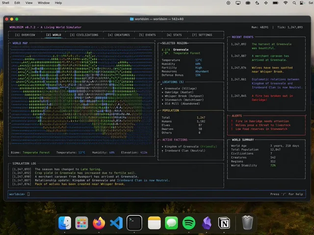Screen dimensions: 314x235
Task: Open the Help menu
Action: pyautogui.click(x=58, y=3)
